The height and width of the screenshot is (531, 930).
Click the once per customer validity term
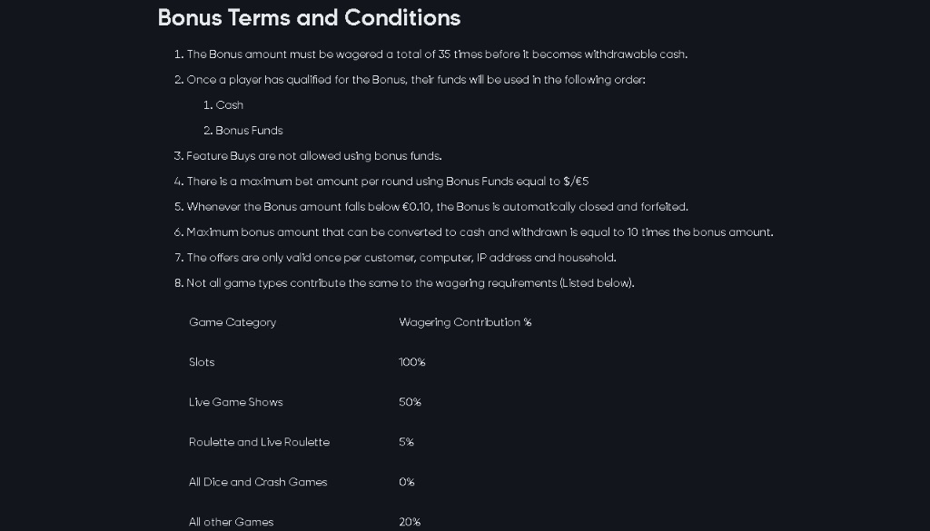coord(401,258)
